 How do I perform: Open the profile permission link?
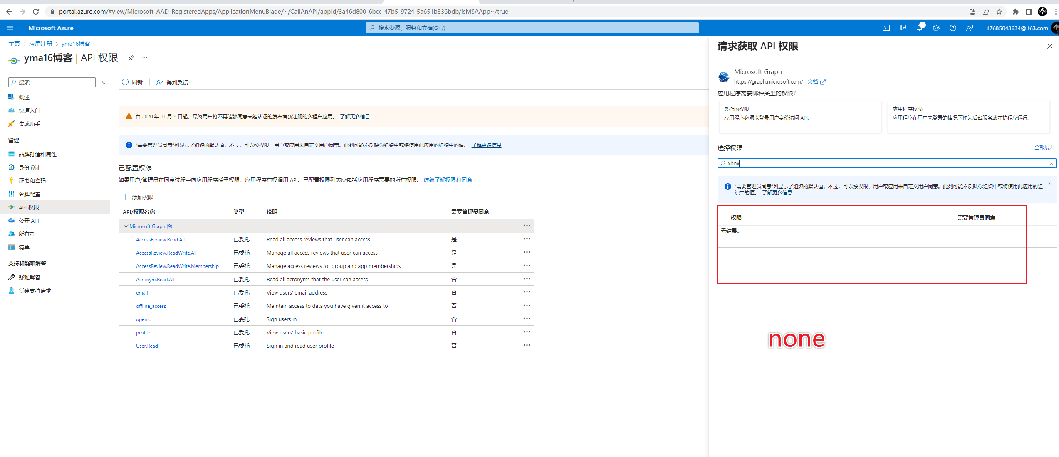tap(143, 333)
